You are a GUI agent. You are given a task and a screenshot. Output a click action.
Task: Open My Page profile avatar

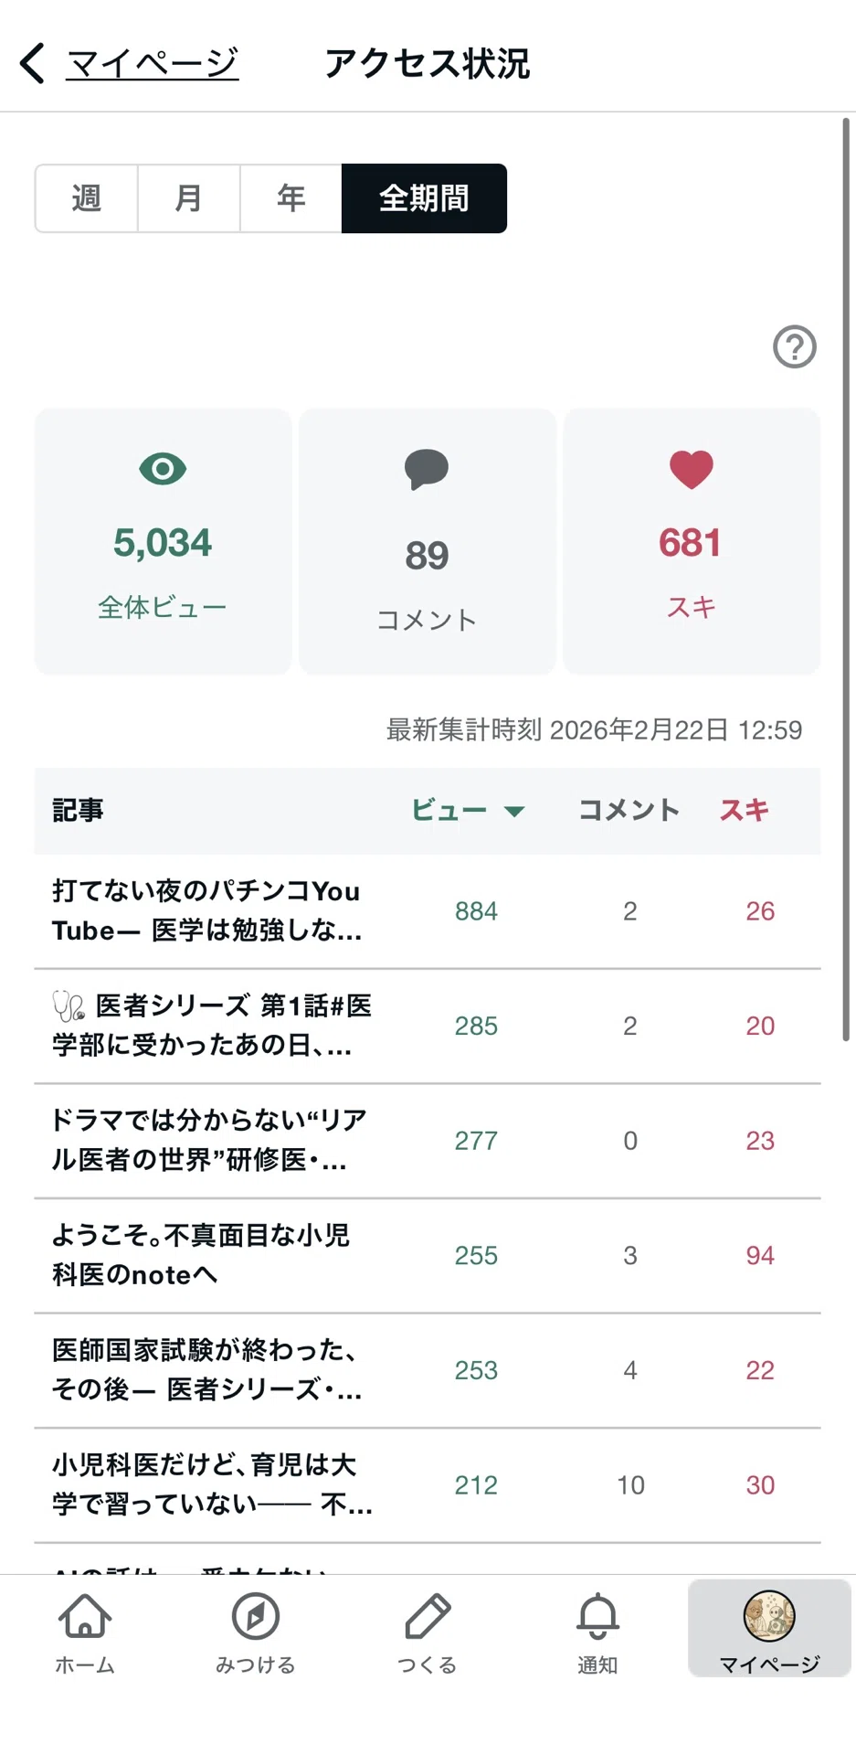coord(769,1616)
